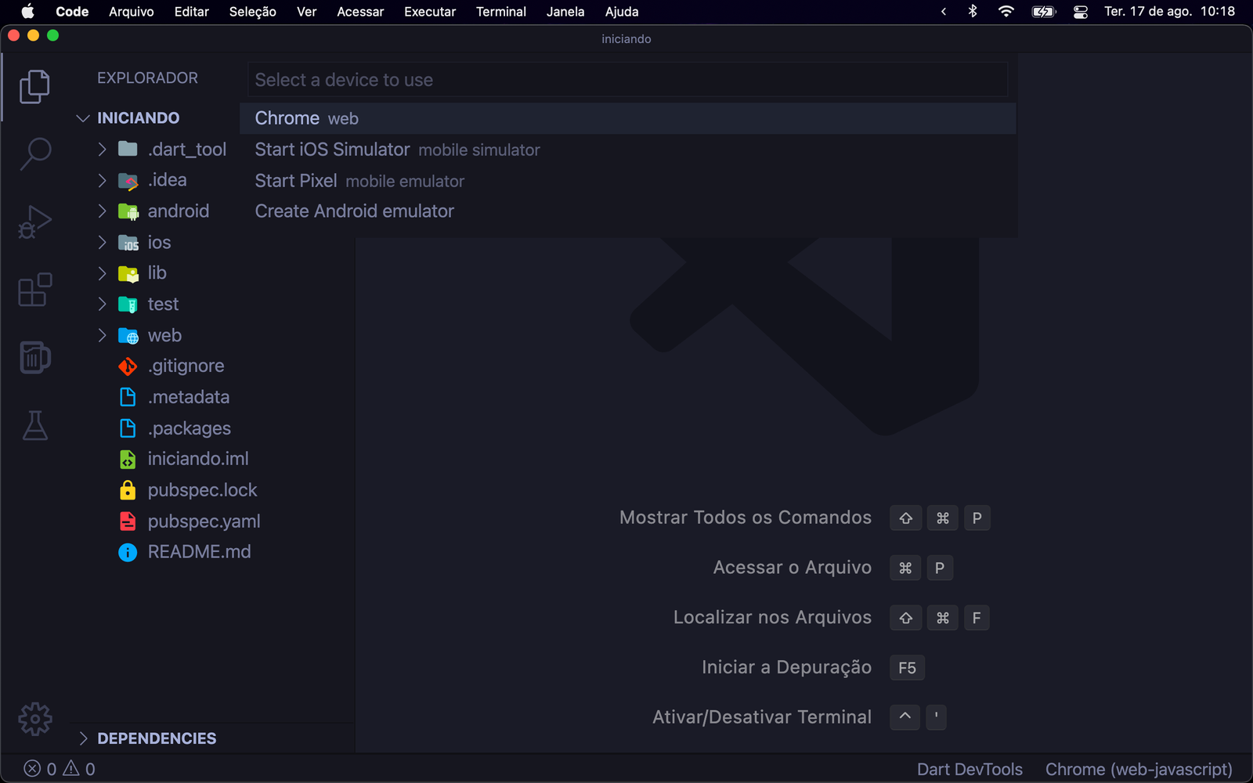1253x783 pixels.
Task: Open the Search view
Action: (34, 154)
